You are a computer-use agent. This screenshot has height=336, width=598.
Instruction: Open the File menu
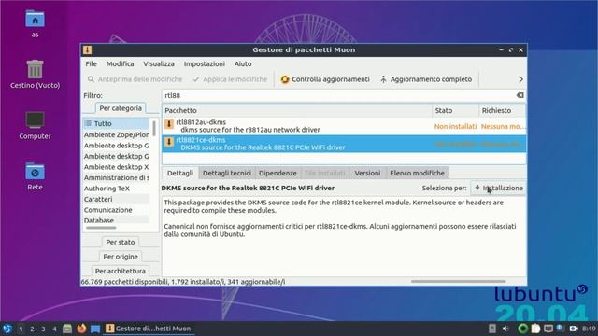pos(91,63)
